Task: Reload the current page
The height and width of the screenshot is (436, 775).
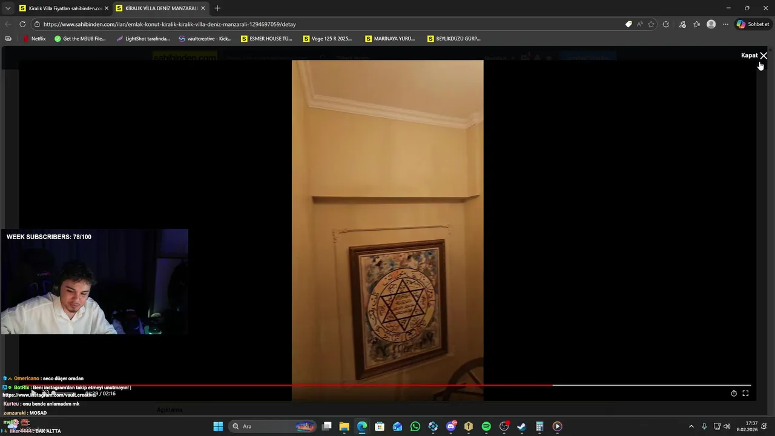Action: tap(22, 24)
